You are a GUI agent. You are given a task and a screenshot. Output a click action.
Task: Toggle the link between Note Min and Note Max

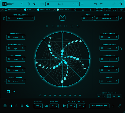pos(46,106)
